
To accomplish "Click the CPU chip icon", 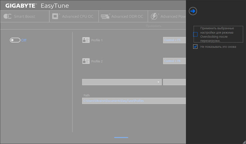I will (55, 16).
